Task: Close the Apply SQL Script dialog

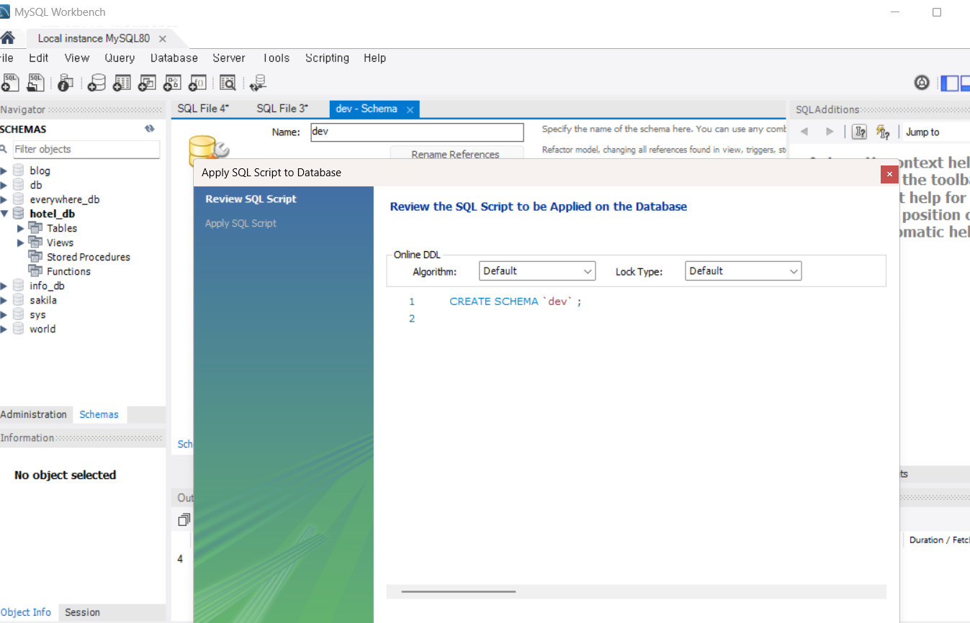Action: 889,174
